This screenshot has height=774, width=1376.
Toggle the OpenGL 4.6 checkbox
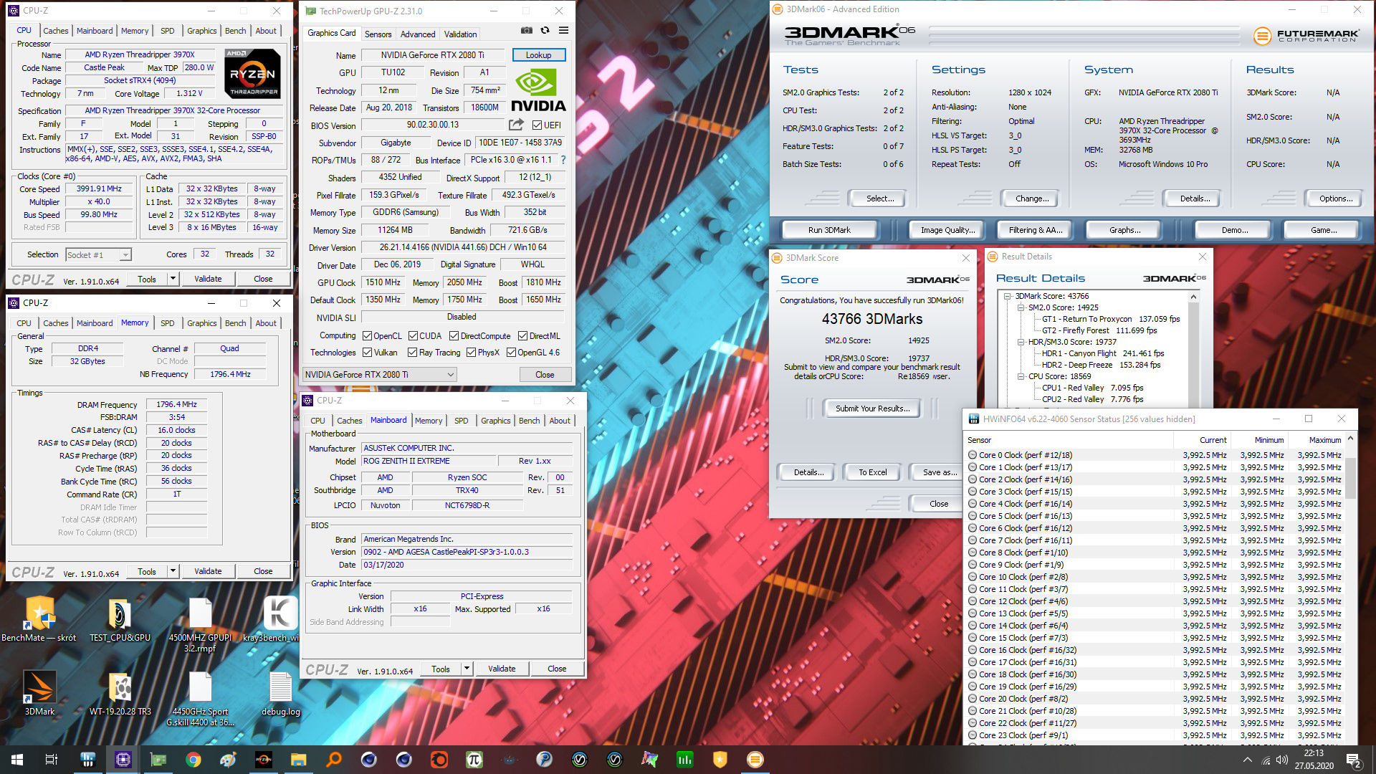511,353
